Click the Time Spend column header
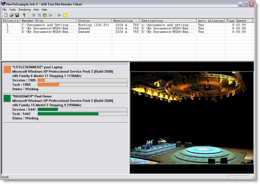This screenshot has width=260, height=184. [239, 21]
